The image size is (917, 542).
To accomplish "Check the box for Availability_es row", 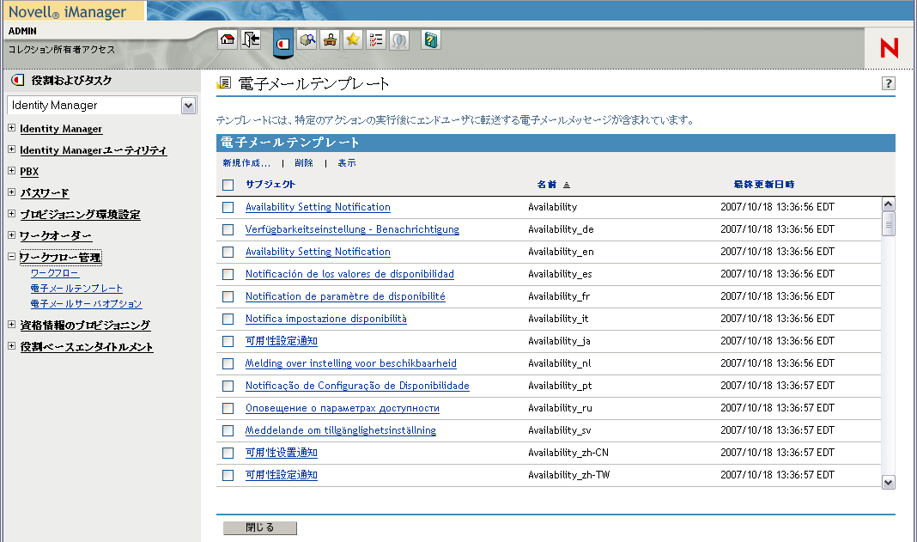I will click(228, 274).
